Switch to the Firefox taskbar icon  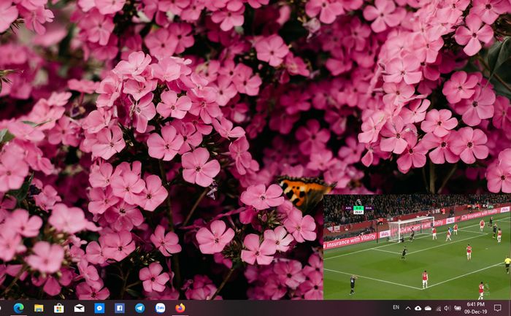[180, 308]
